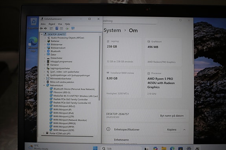Select Realtek PCIe GbE Family Controller #2
226x150 pixels.
tap(72, 103)
